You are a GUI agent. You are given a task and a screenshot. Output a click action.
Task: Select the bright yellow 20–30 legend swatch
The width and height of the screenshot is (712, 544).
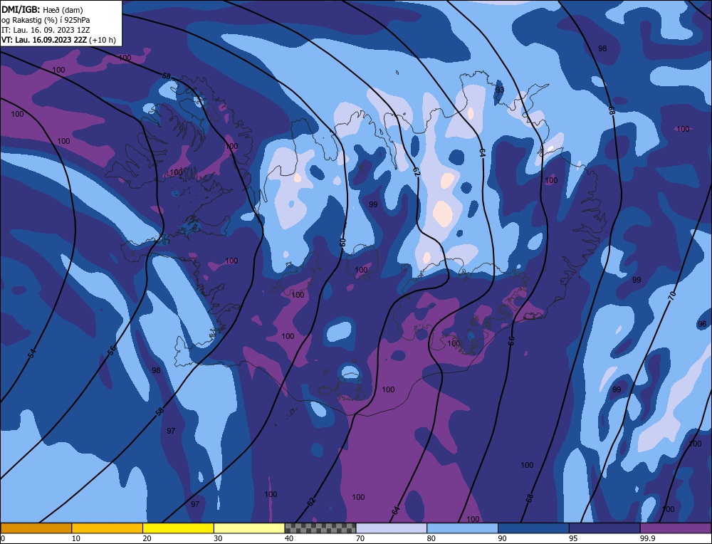coord(178,528)
